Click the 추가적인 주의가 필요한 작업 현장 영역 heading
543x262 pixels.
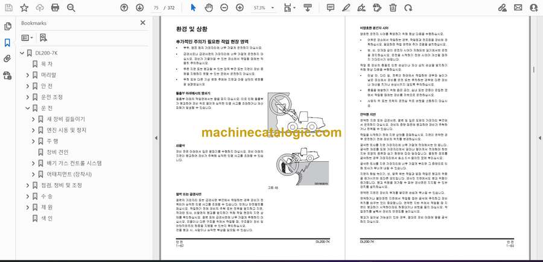pos(212,41)
